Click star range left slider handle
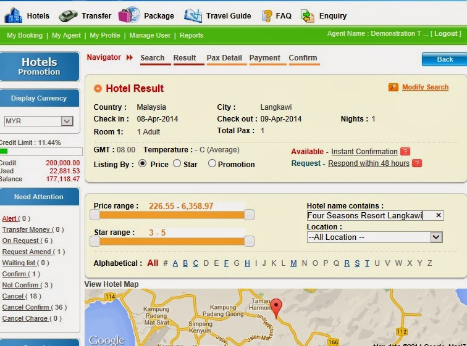This screenshot has height=346, width=467. click(x=95, y=241)
